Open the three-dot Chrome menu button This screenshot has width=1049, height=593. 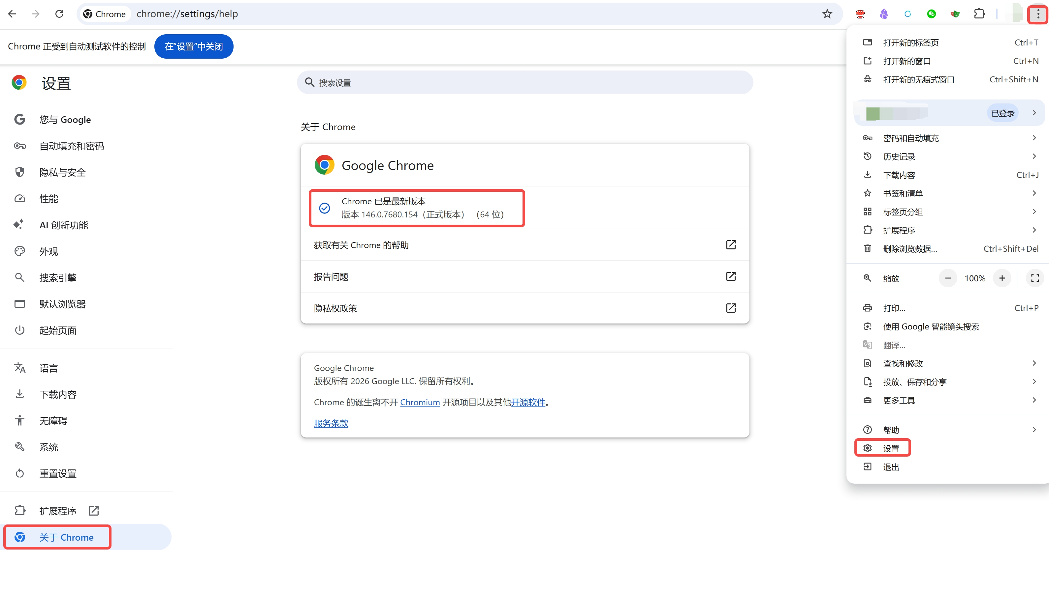(1038, 15)
